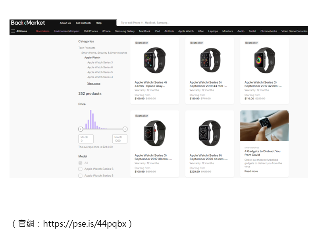Click the $116.00 price
The width and height of the screenshot is (312, 235).
click(249, 99)
